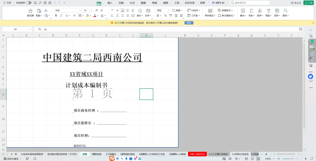Switch to the 视图 ribbon tab

click(165, 3)
